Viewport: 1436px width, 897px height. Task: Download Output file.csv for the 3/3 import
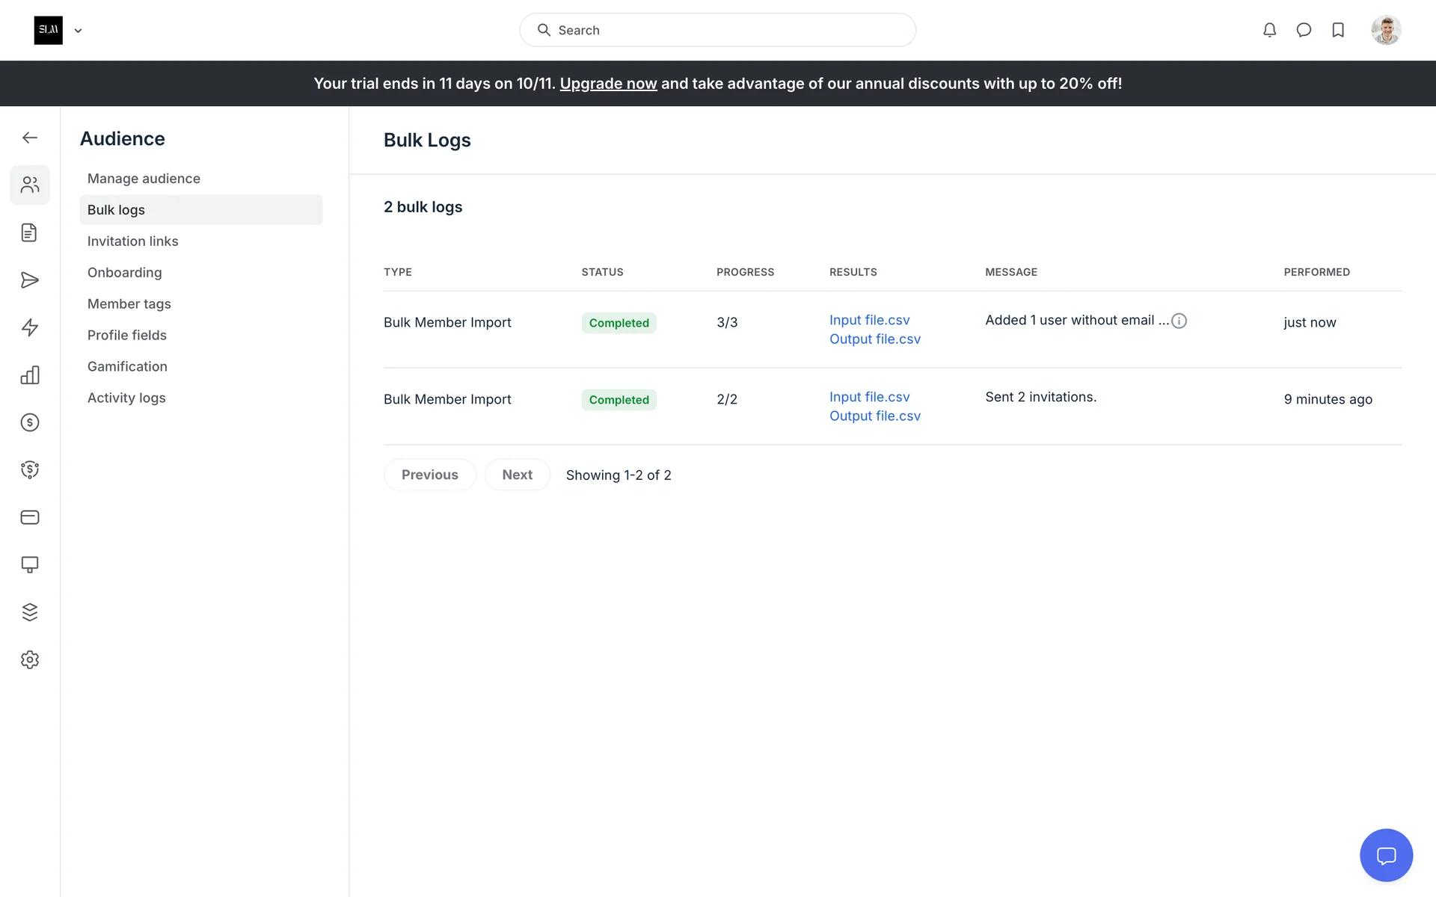[x=874, y=339]
